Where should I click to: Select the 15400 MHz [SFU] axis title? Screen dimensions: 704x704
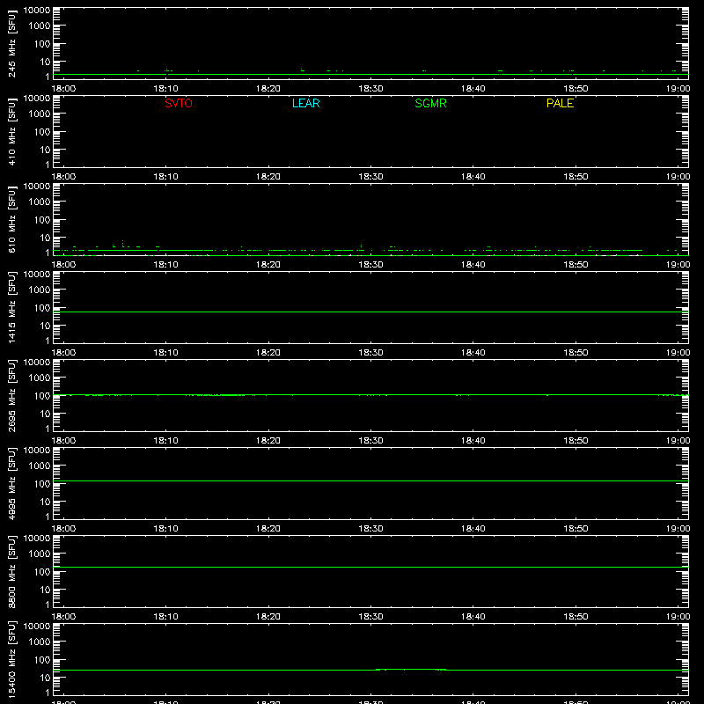pos(11,659)
